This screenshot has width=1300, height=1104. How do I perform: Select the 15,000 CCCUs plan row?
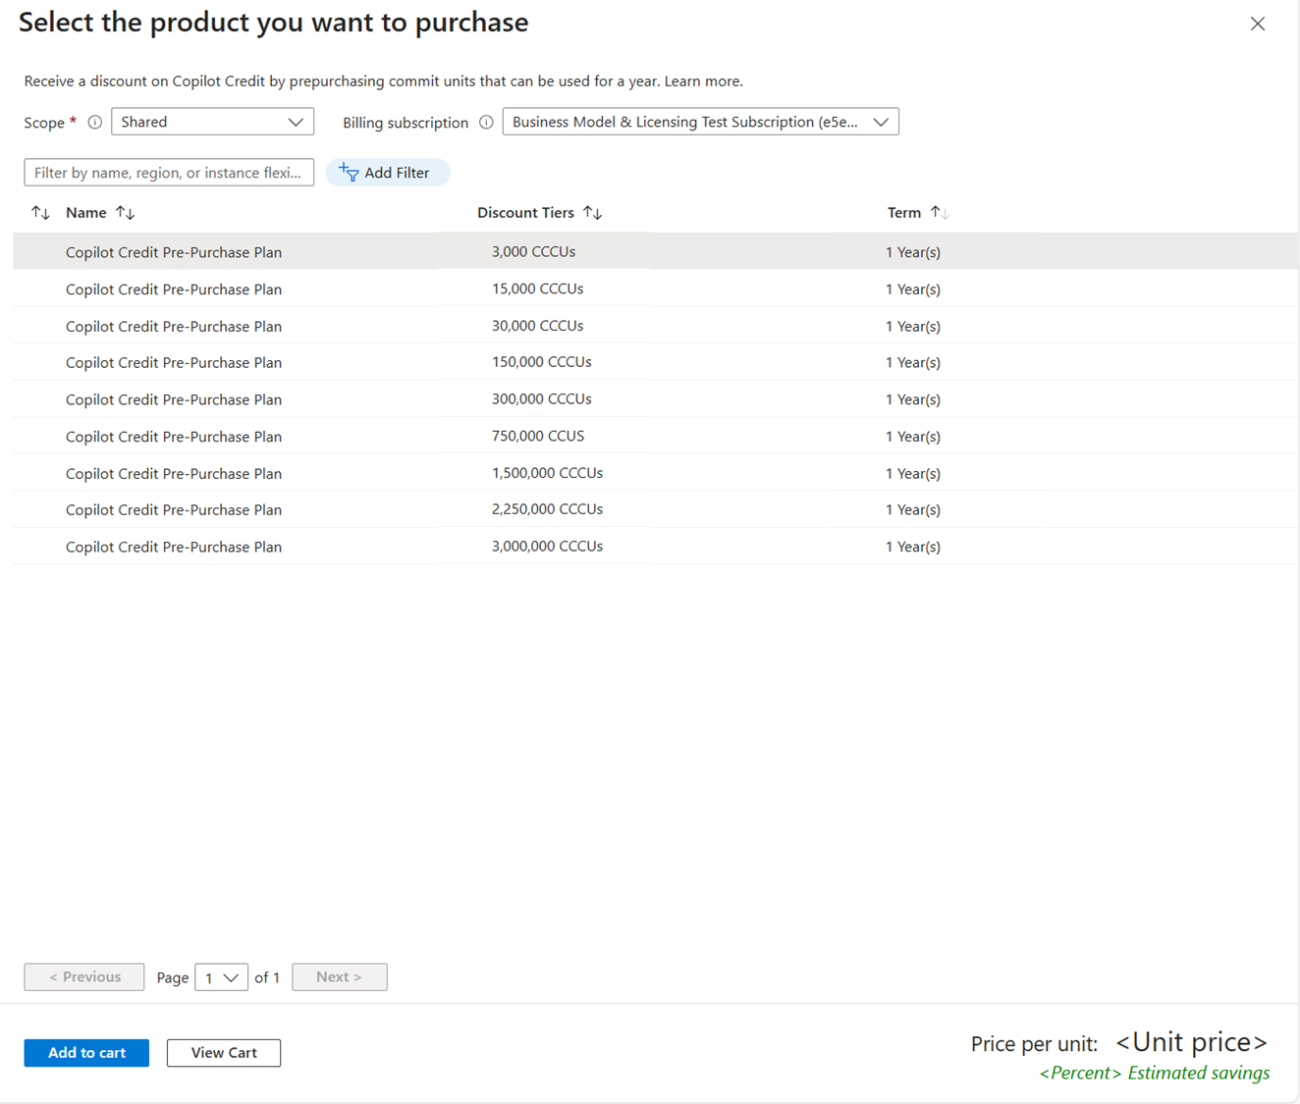pyautogui.click(x=655, y=289)
